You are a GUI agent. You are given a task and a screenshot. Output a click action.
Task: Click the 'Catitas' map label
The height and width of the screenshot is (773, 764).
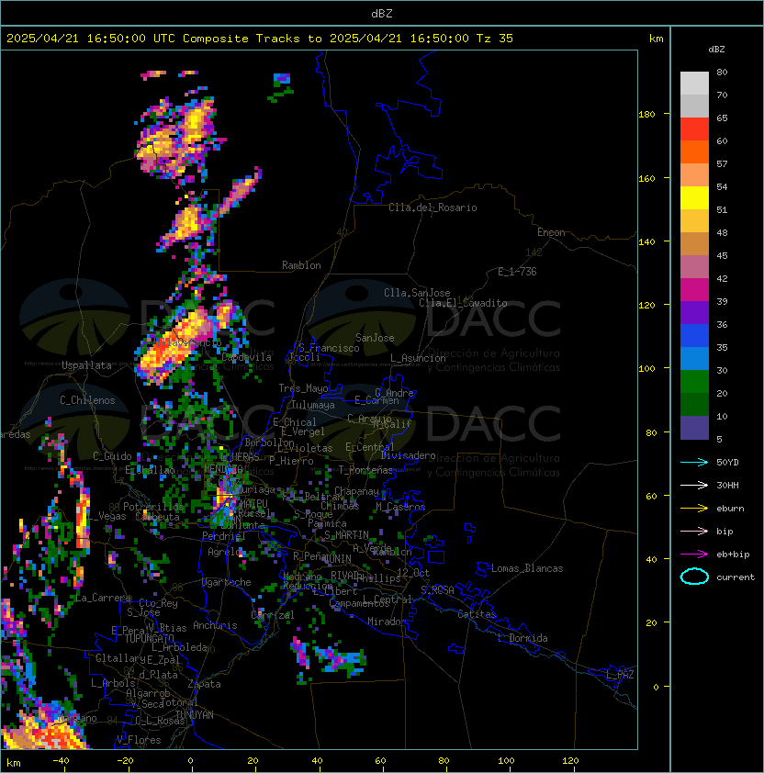(x=477, y=614)
